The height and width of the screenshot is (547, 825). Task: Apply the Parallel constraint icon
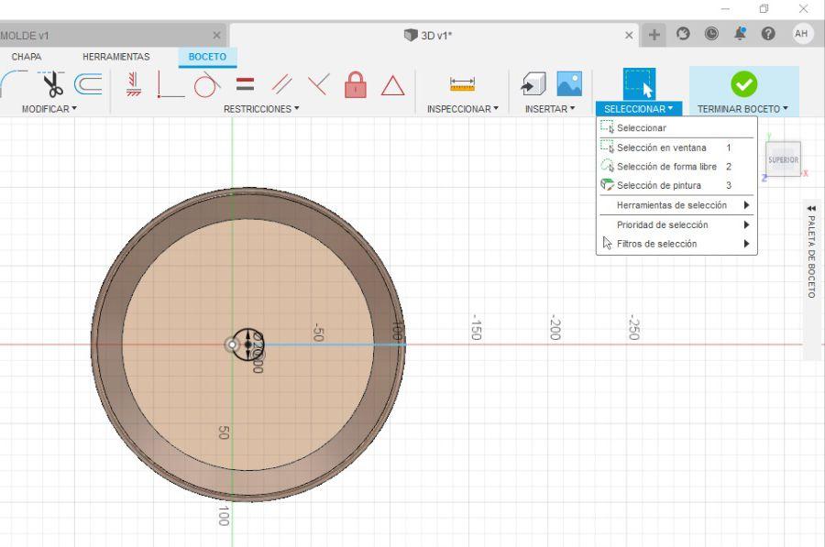(281, 84)
